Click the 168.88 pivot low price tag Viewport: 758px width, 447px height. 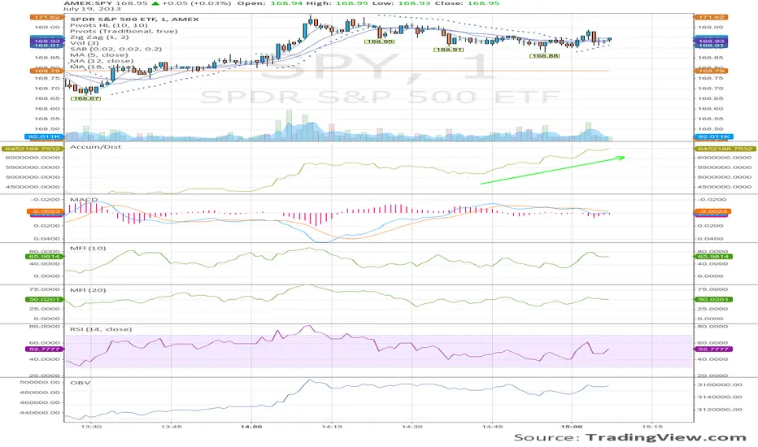545,56
